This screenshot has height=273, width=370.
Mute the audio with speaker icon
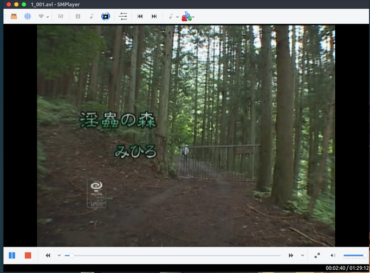coord(333,255)
